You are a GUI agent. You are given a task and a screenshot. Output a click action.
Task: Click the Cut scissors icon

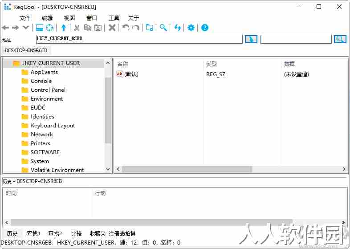tap(77, 28)
